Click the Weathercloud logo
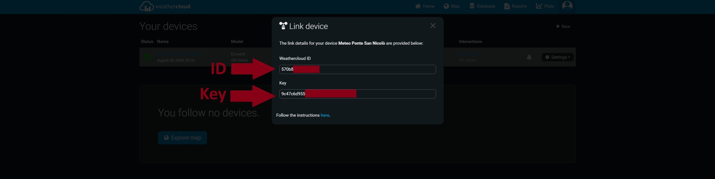715x179 pixels. pos(165,6)
